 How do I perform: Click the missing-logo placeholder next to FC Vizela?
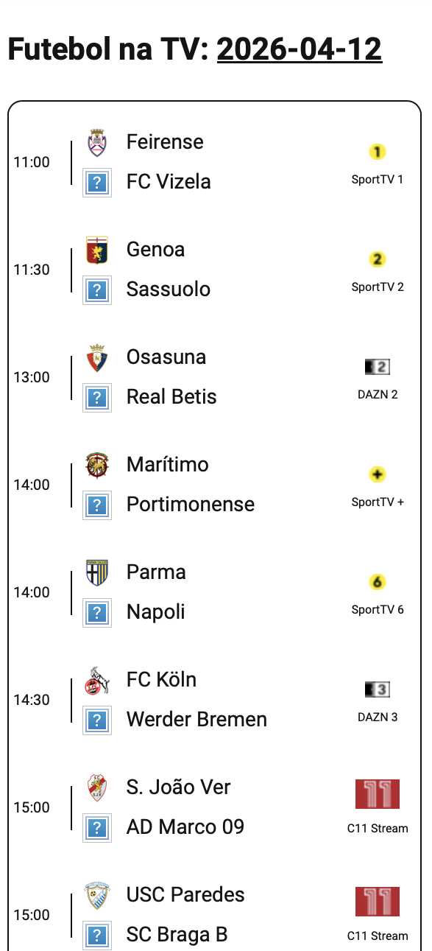[x=97, y=183]
